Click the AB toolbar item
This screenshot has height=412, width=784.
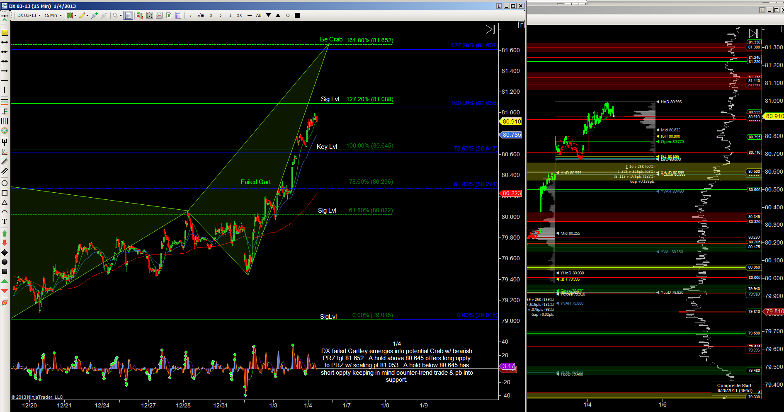click(259, 15)
